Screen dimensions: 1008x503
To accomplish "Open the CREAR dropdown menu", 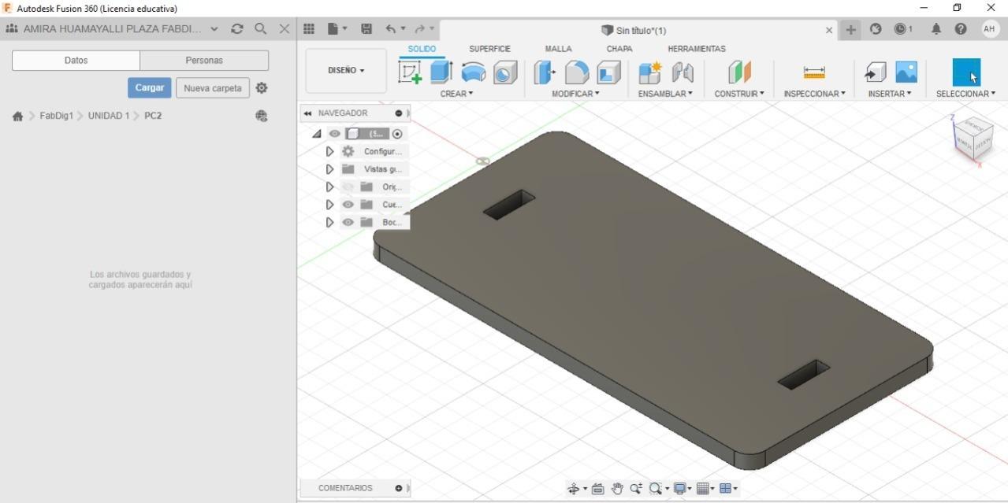I will point(457,94).
